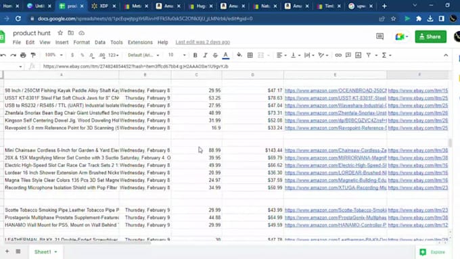Insert a comment

point(348,55)
